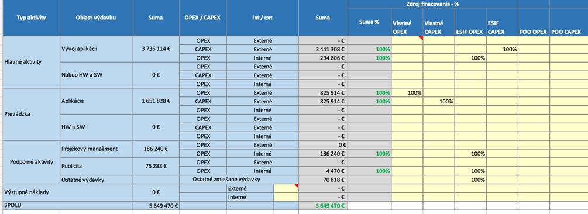Click the Vlastné CAPEX 100% input cell
This screenshot has height=214, width=588.
tap(439, 101)
